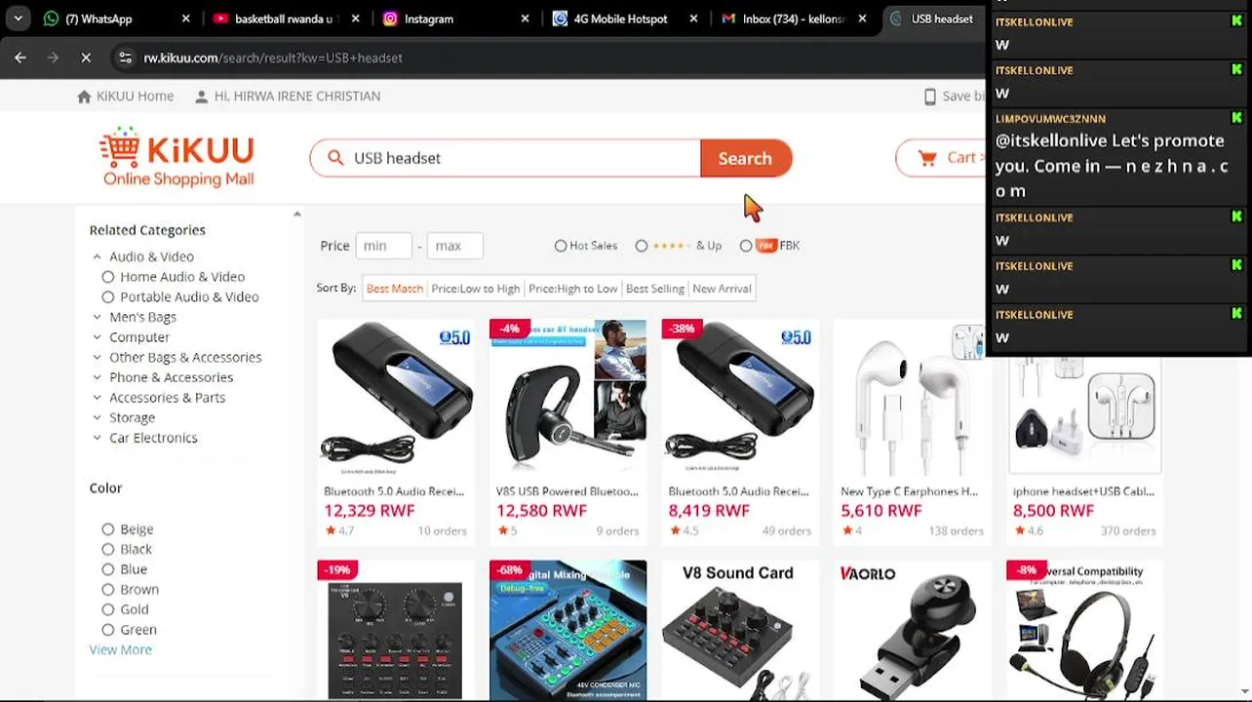Select the Hot Sales radio filter
The width and height of the screenshot is (1252, 702).
pyautogui.click(x=561, y=246)
